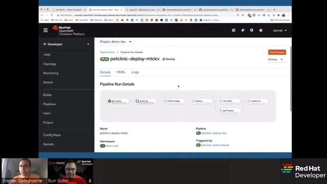Select the perf-tests pipeline task
This screenshot has width=327, height=184.
click(x=229, y=111)
